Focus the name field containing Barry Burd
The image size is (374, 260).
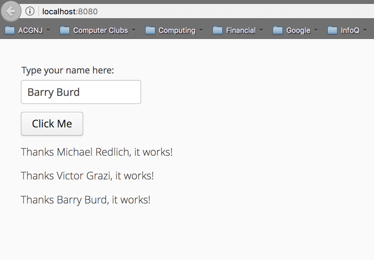(x=81, y=92)
